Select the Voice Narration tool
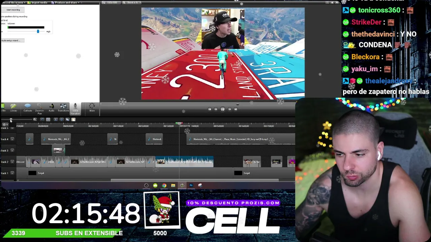This screenshot has width=431, height=242. [x=75, y=109]
